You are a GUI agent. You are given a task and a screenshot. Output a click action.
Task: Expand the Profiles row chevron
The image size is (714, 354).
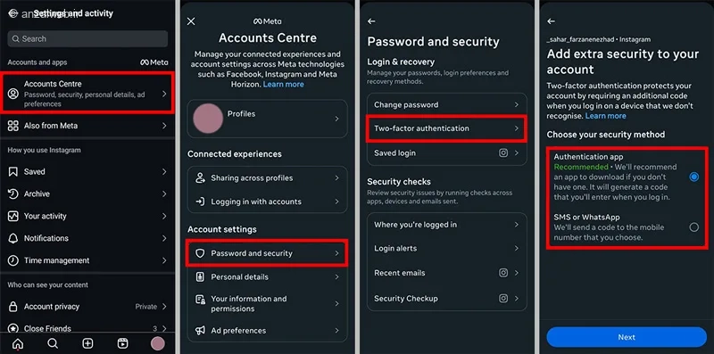(336, 119)
